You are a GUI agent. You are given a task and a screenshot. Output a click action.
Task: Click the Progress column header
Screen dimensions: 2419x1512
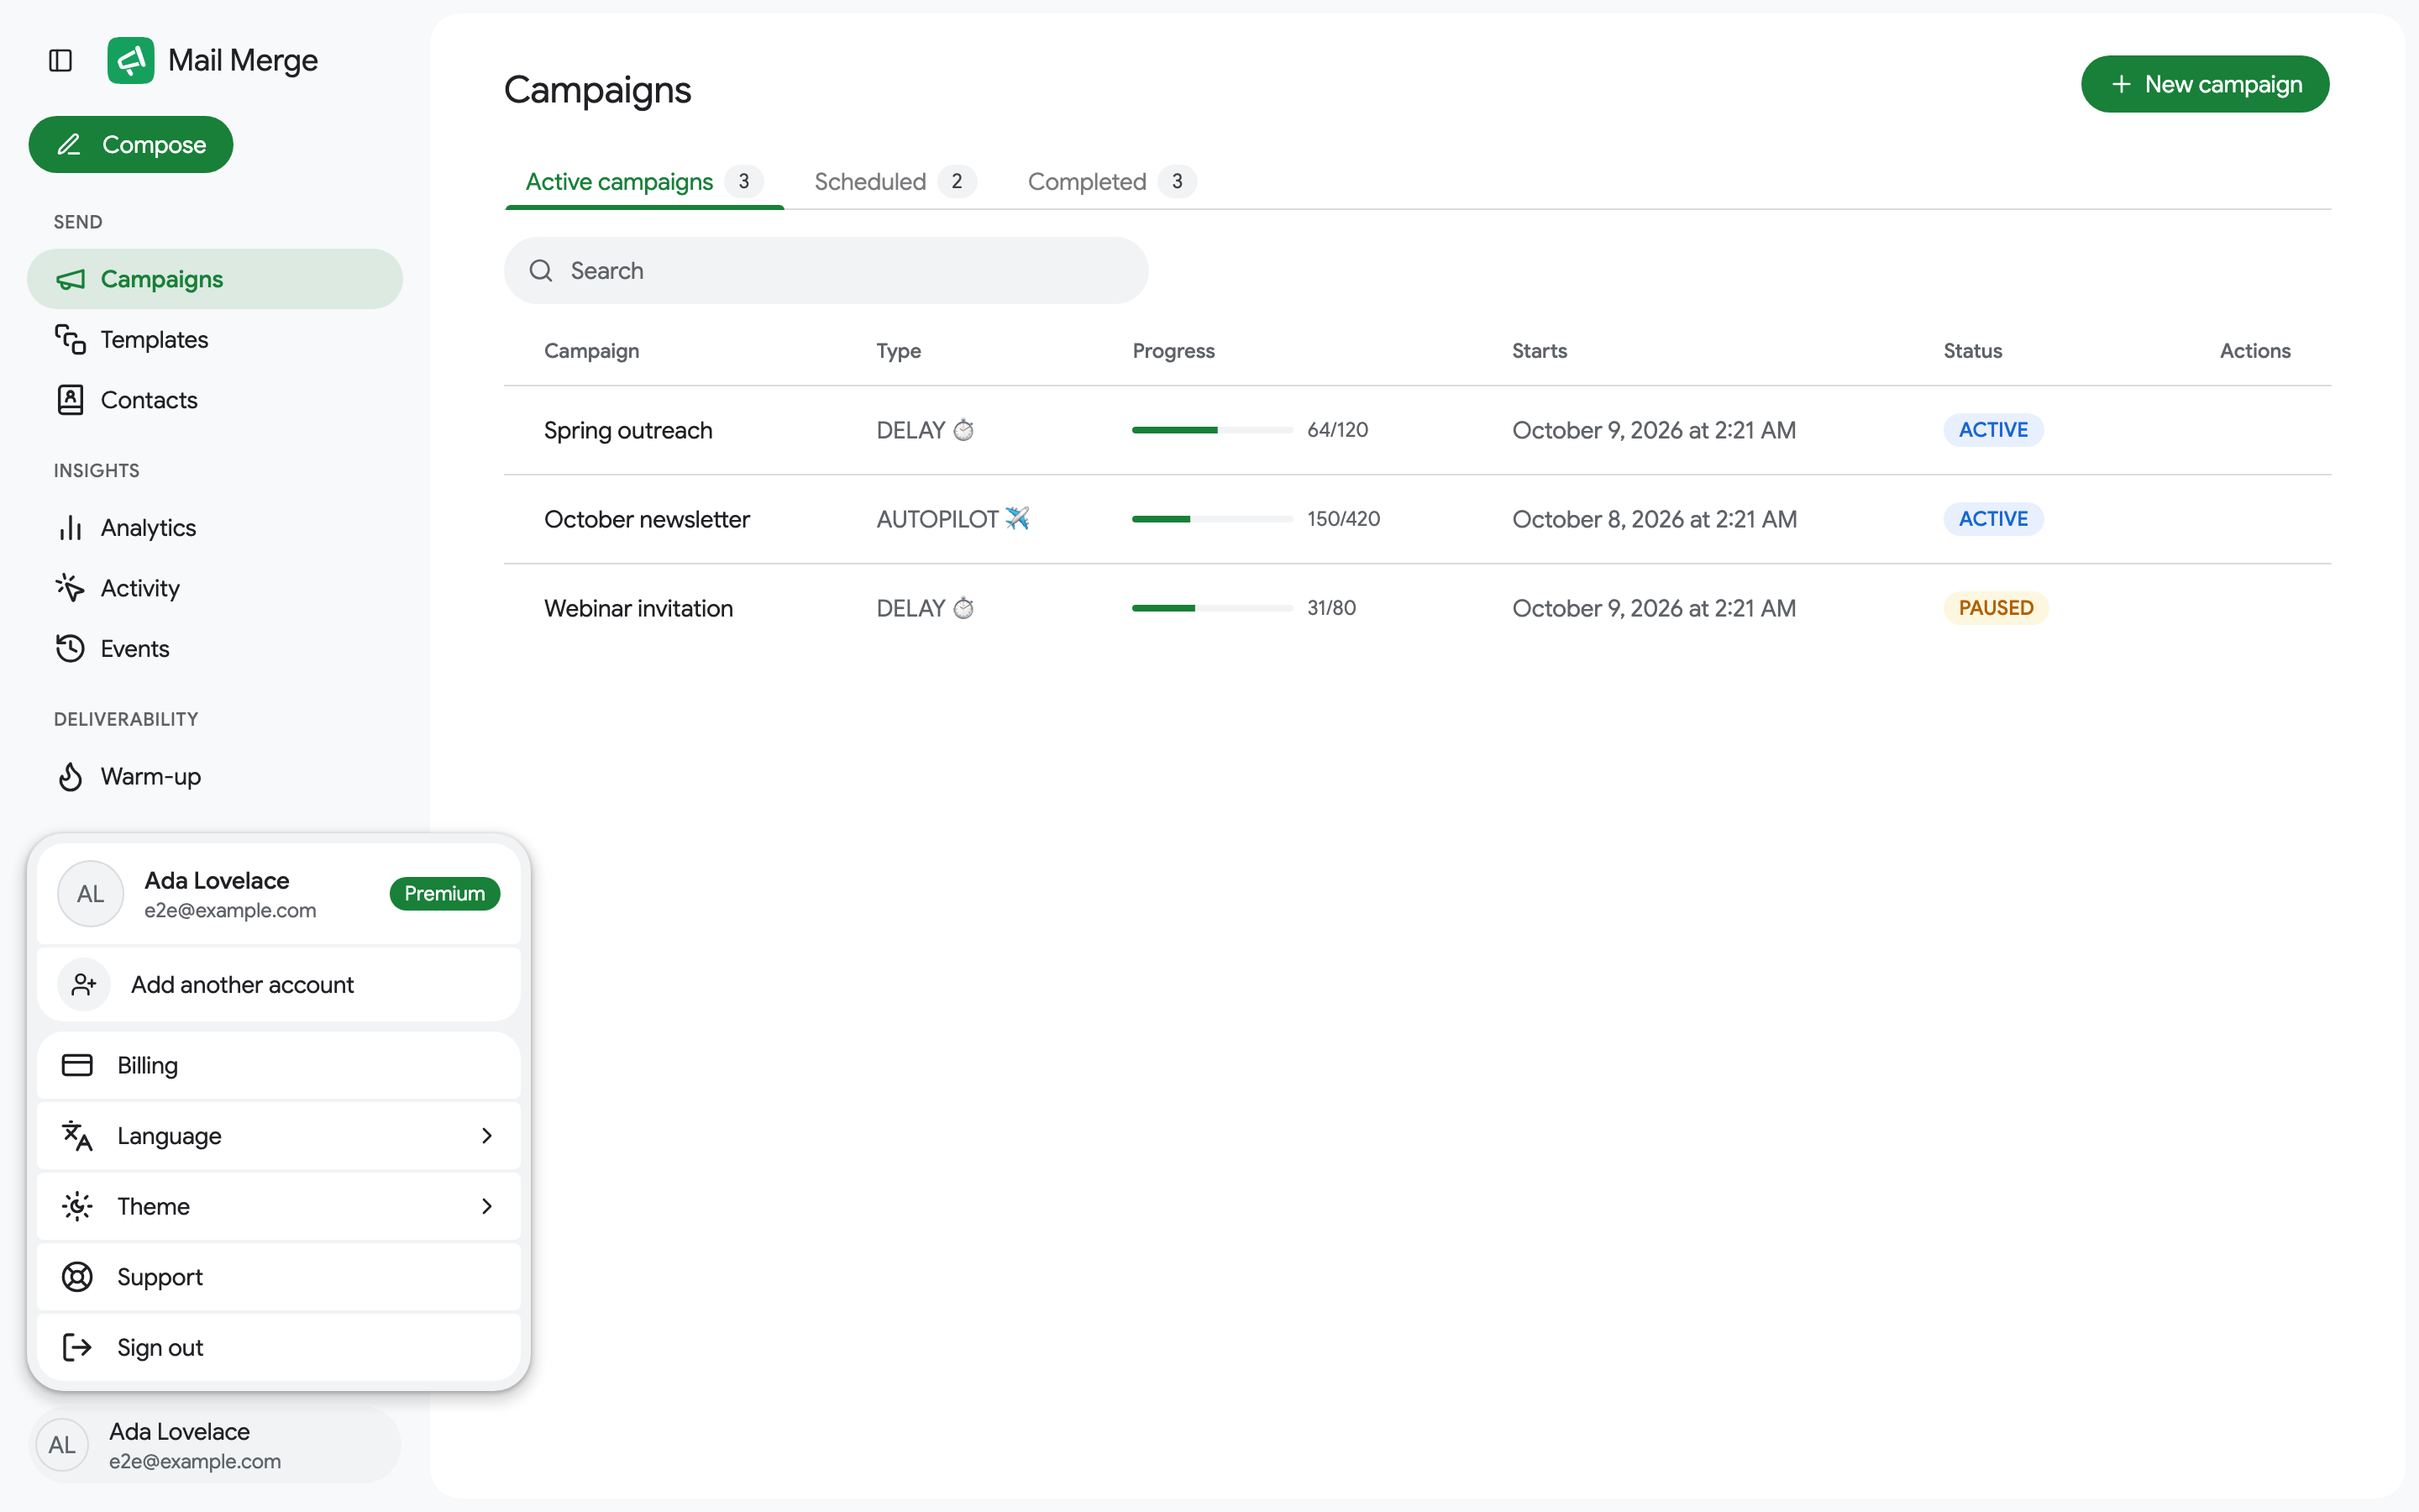pyautogui.click(x=1173, y=351)
